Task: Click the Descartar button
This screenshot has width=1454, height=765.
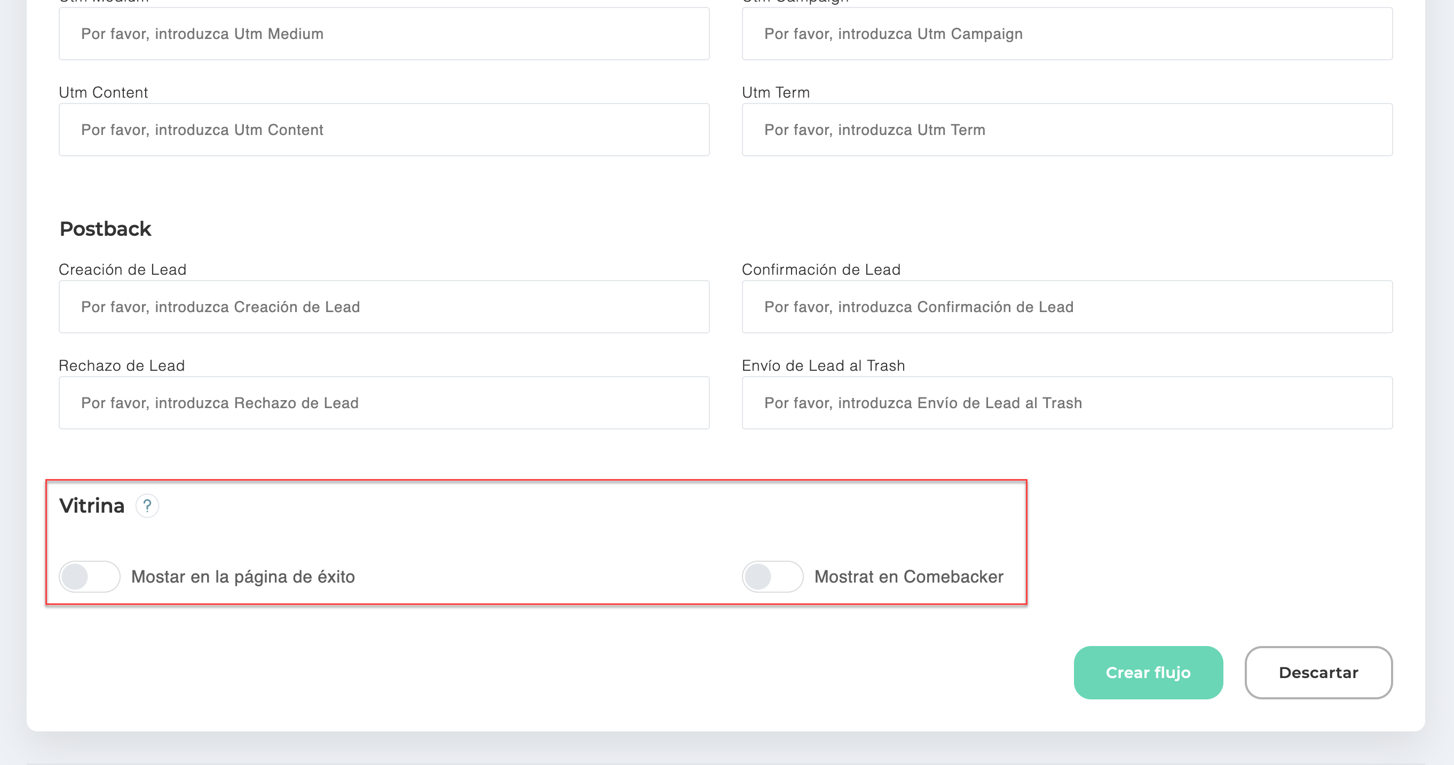Action: [x=1318, y=673]
